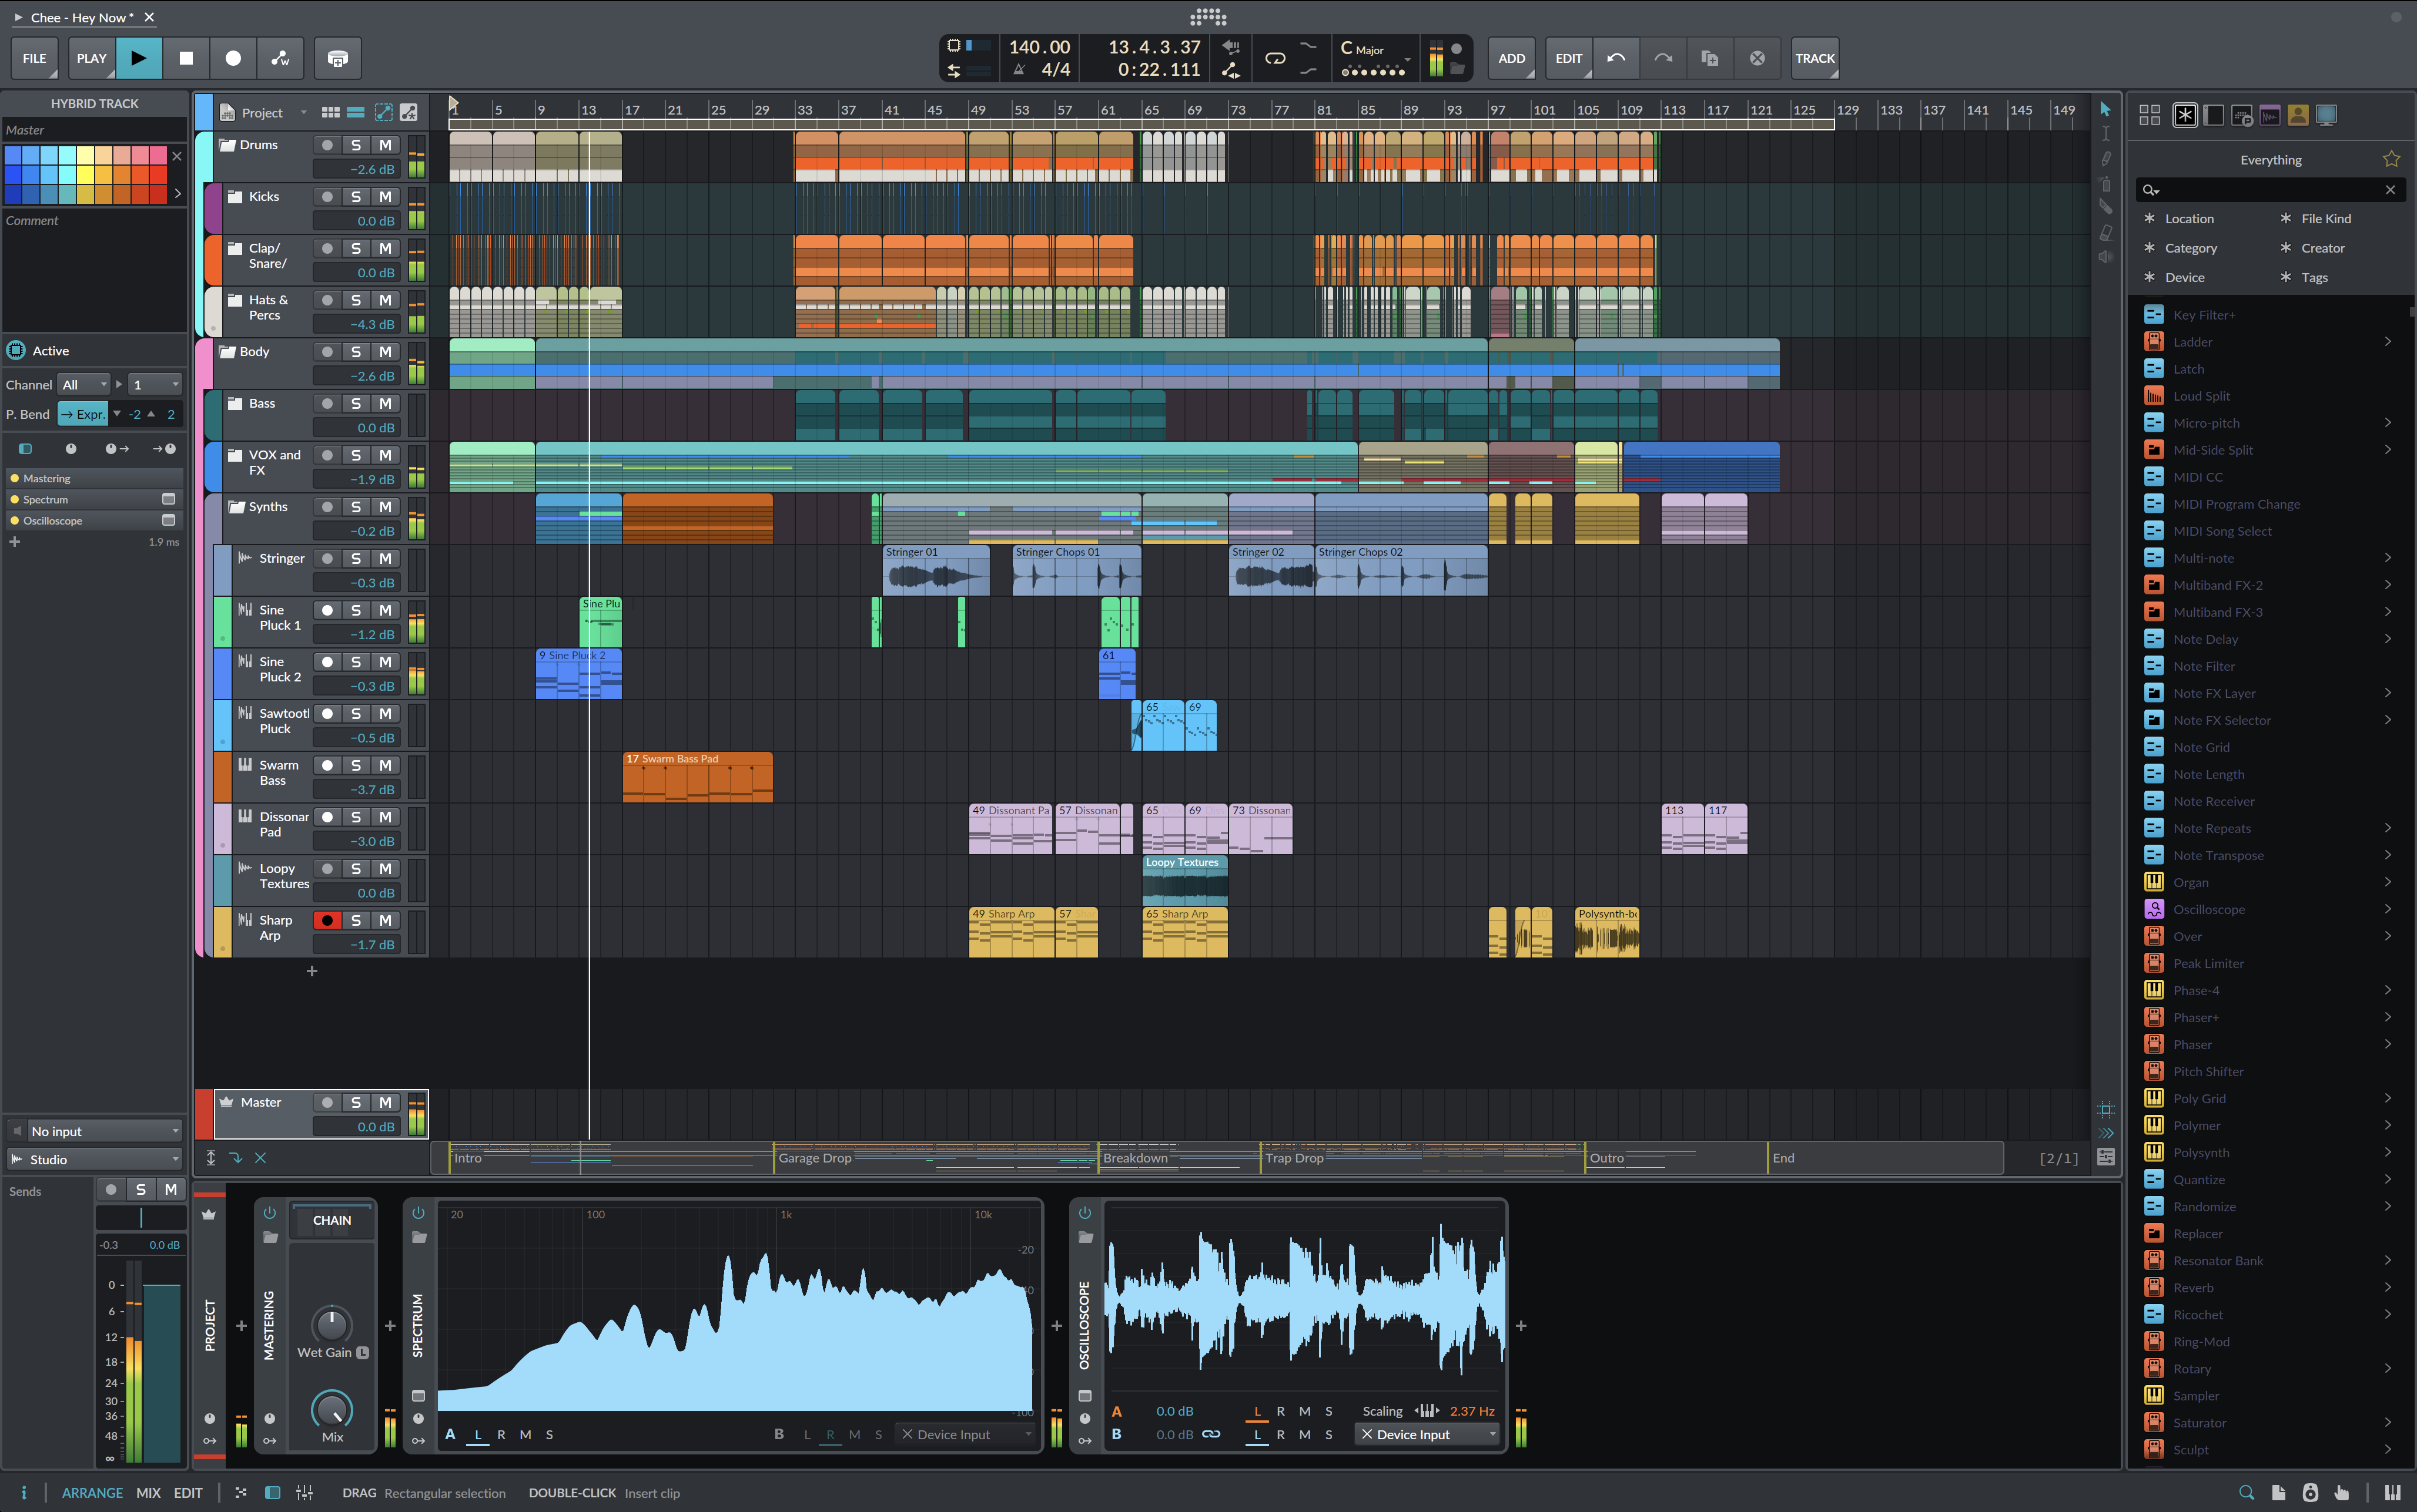Click the TRACK button in the top bar
The height and width of the screenshot is (1512, 2417).
coord(1815,58)
